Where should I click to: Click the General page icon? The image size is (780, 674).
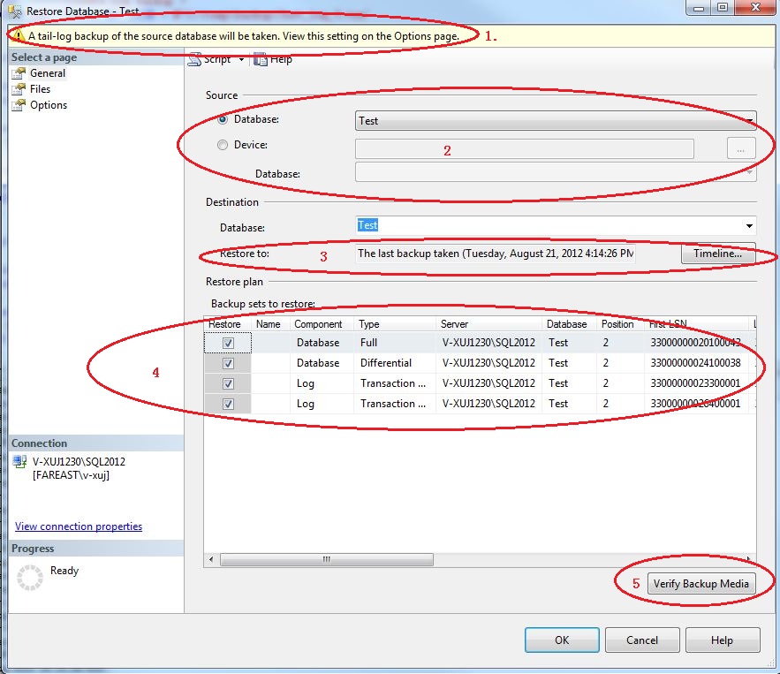pos(19,73)
